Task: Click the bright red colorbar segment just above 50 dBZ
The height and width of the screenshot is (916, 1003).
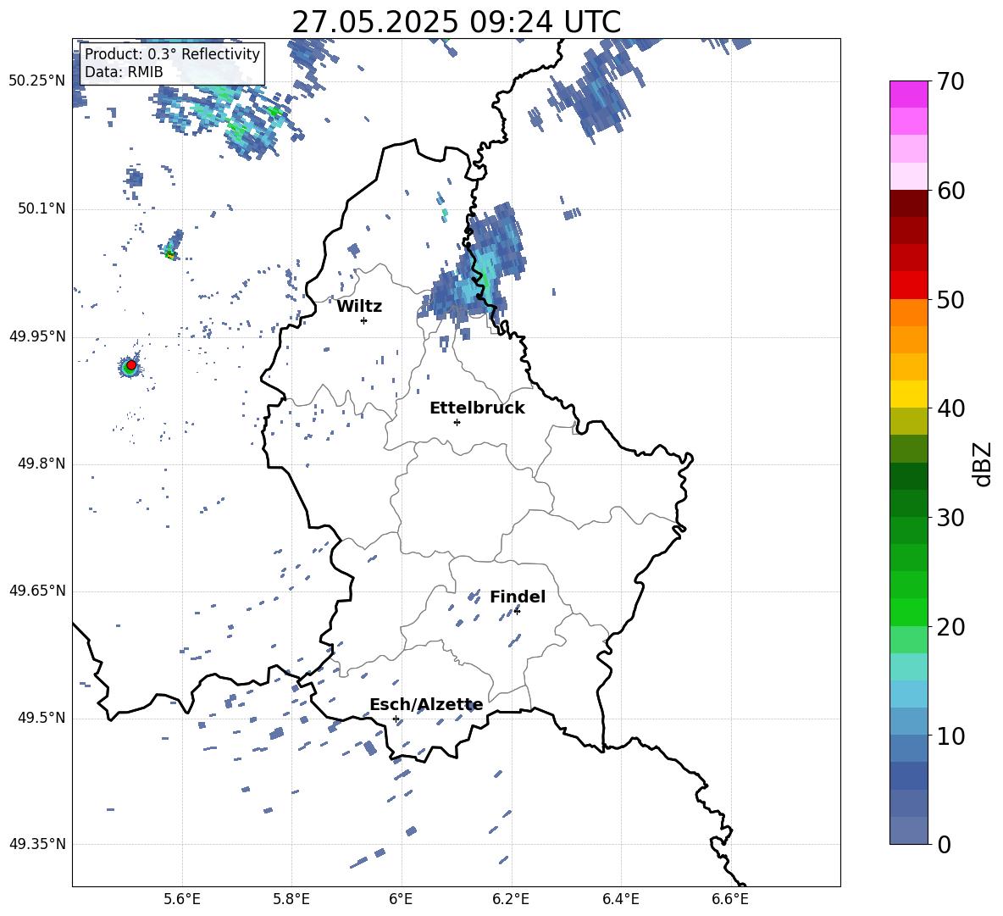Action: pyautogui.click(x=908, y=286)
